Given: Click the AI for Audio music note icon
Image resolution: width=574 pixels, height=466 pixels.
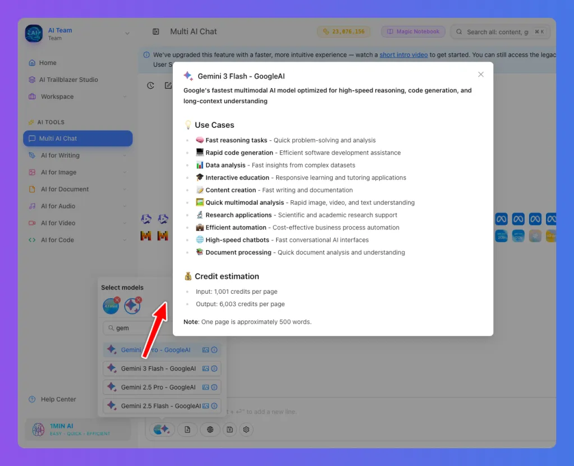Looking at the screenshot, I should tap(32, 206).
